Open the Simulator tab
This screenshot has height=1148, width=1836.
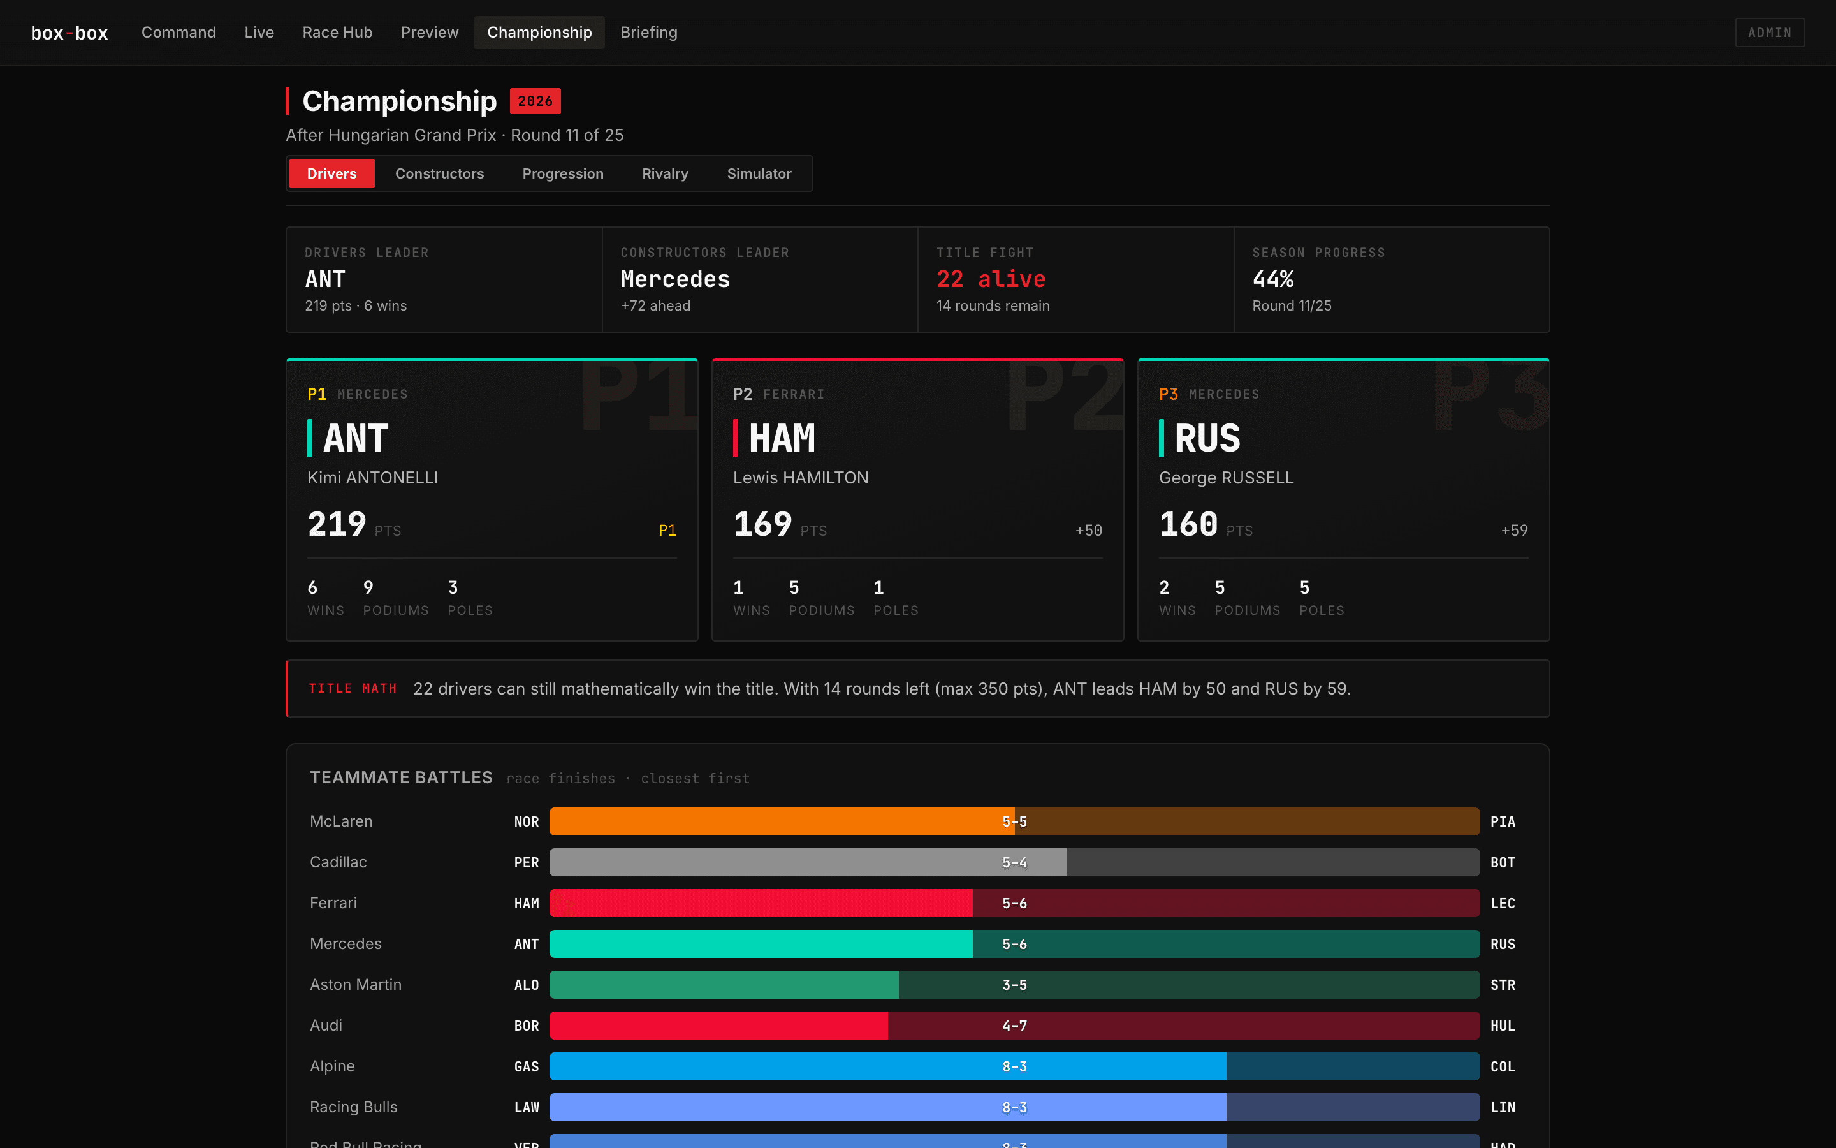pos(759,174)
